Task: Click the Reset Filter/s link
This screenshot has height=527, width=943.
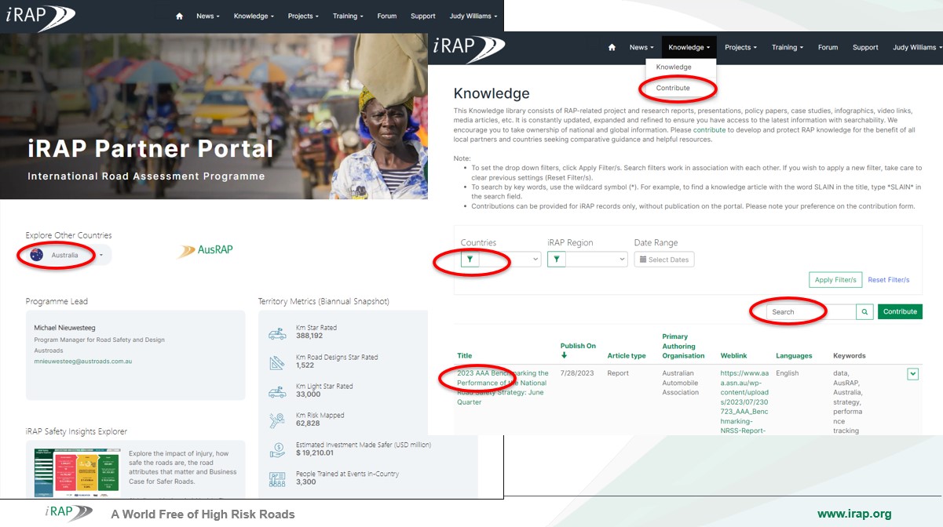Action: (x=889, y=280)
